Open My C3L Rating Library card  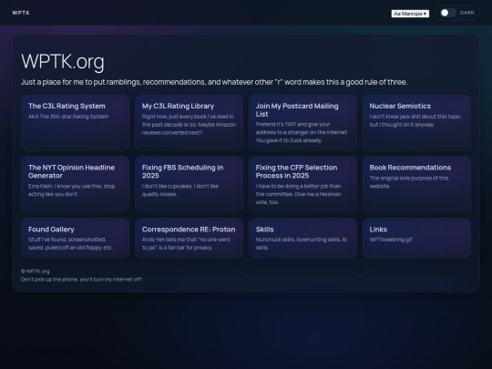click(189, 123)
